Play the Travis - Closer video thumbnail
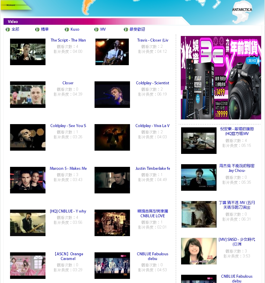The width and height of the screenshot is (265, 283). point(112,52)
